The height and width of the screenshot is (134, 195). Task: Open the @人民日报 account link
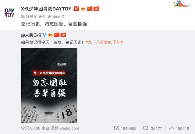pos(31,35)
